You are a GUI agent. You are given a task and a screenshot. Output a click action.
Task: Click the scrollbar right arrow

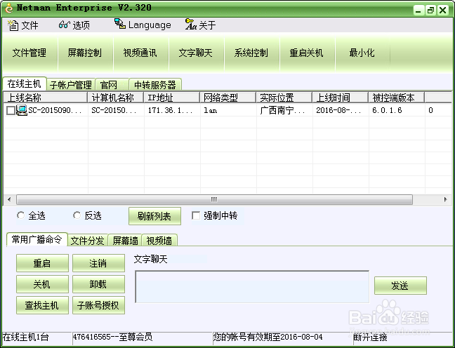click(x=445, y=199)
